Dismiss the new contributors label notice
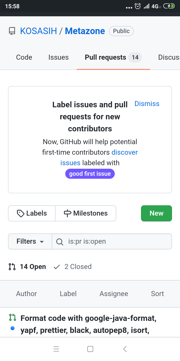 147,104
